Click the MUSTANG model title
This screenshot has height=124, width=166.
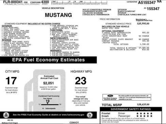click(x=59, y=15)
